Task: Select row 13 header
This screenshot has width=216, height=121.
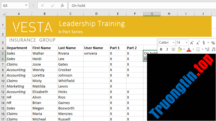Action: coord(3,97)
